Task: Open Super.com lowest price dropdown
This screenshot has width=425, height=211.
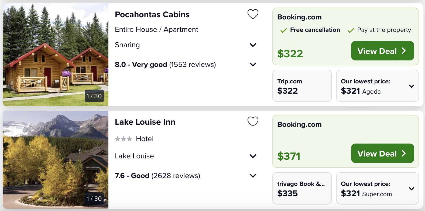Action: 411,189
